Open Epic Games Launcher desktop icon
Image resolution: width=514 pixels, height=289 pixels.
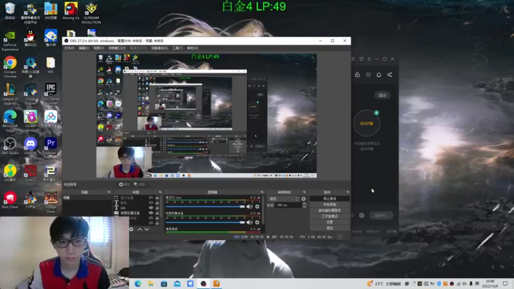(x=51, y=94)
